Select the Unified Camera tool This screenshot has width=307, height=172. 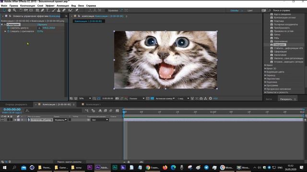[25, 11]
